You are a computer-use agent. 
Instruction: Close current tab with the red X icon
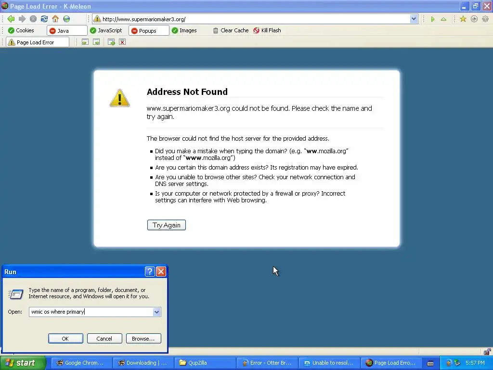click(122, 42)
